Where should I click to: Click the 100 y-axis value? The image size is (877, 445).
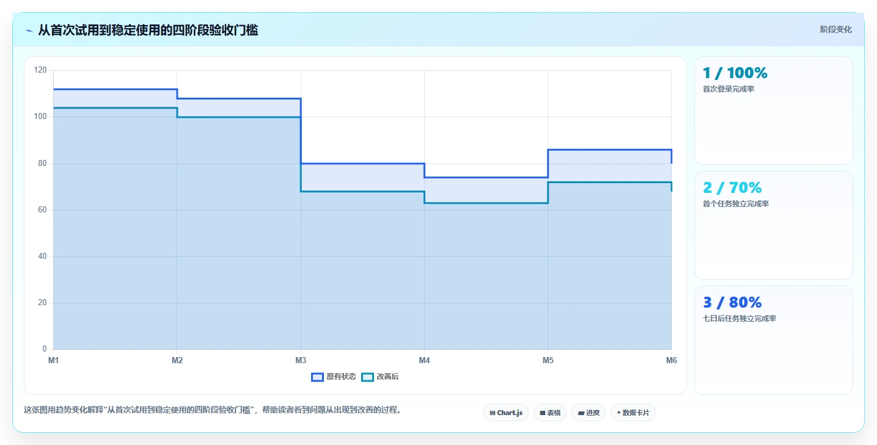click(x=40, y=117)
